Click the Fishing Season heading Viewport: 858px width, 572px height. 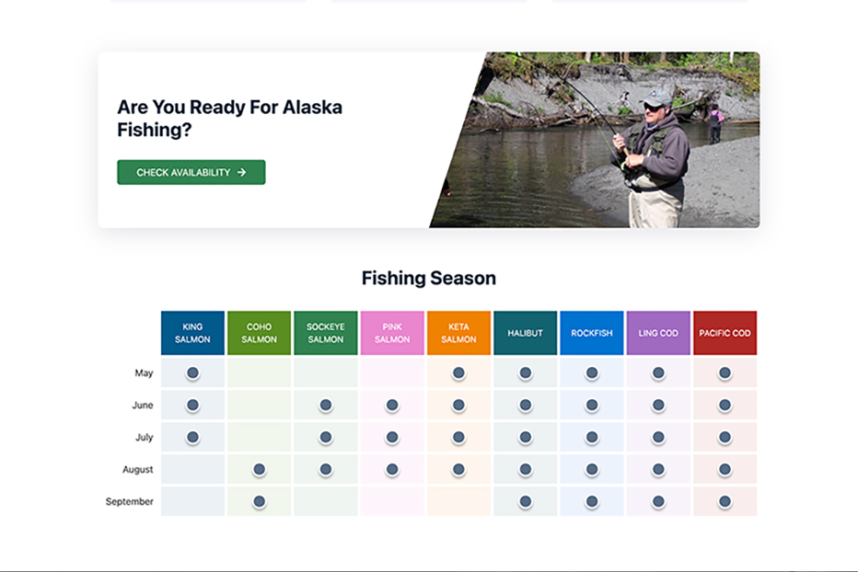[429, 279]
